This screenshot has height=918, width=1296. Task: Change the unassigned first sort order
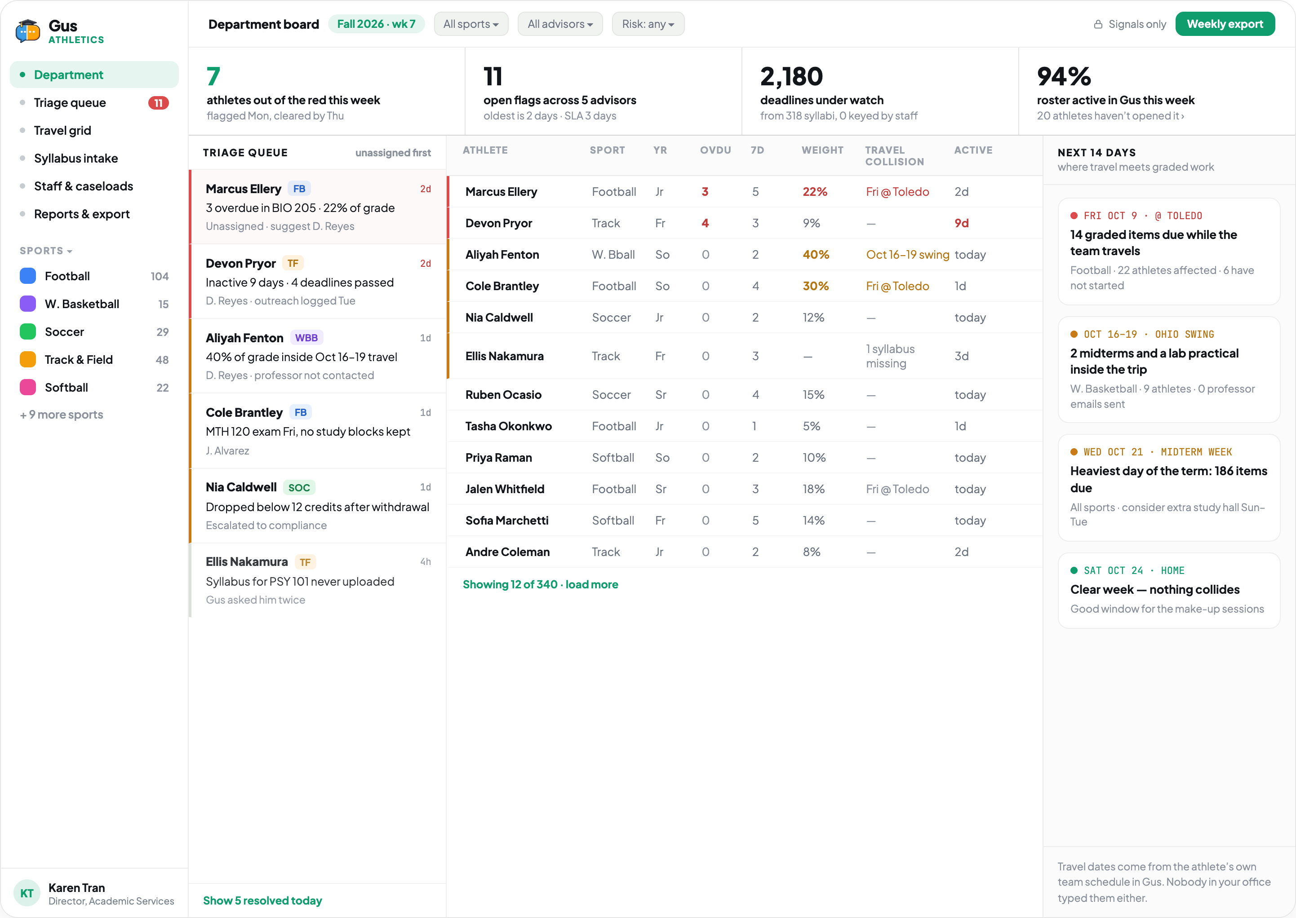pyautogui.click(x=393, y=153)
